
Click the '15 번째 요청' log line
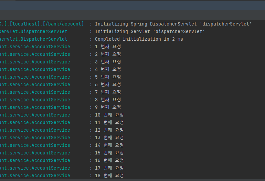(x=109, y=153)
